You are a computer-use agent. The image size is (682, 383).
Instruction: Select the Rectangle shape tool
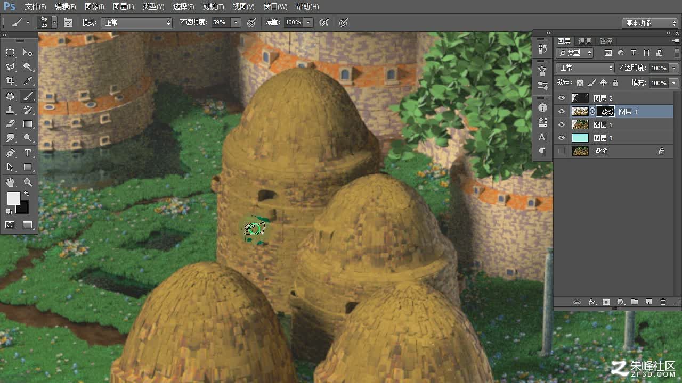pos(28,167)
